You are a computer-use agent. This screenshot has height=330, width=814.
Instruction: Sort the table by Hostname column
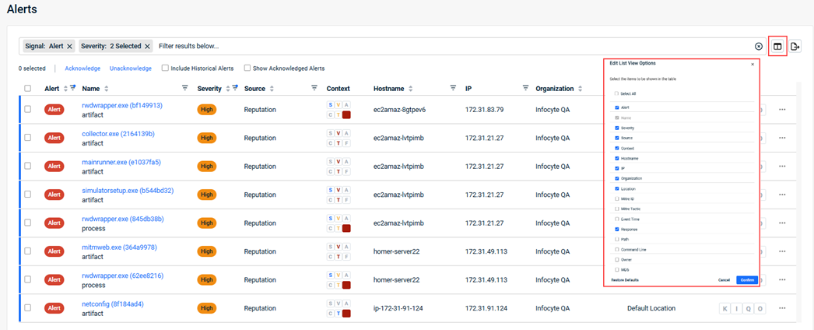pos(410,89)
